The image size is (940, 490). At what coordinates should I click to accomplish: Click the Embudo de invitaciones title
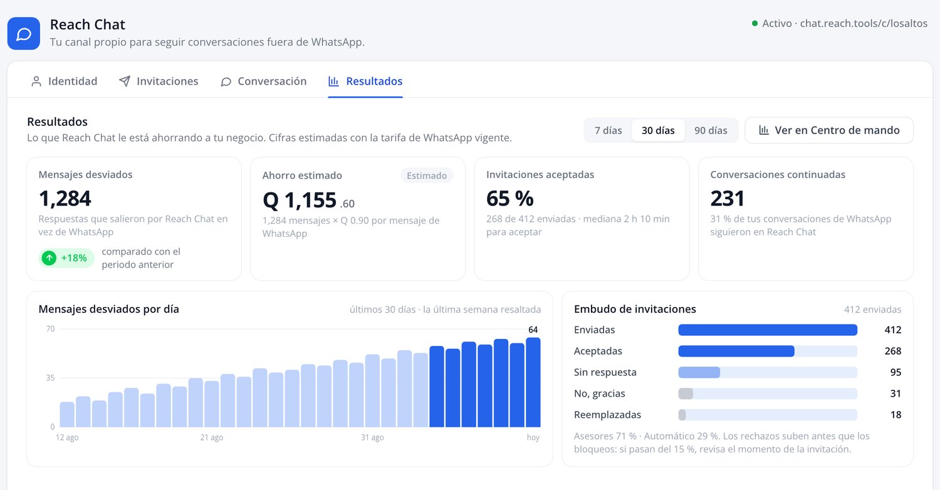click(x=635, y=309)
